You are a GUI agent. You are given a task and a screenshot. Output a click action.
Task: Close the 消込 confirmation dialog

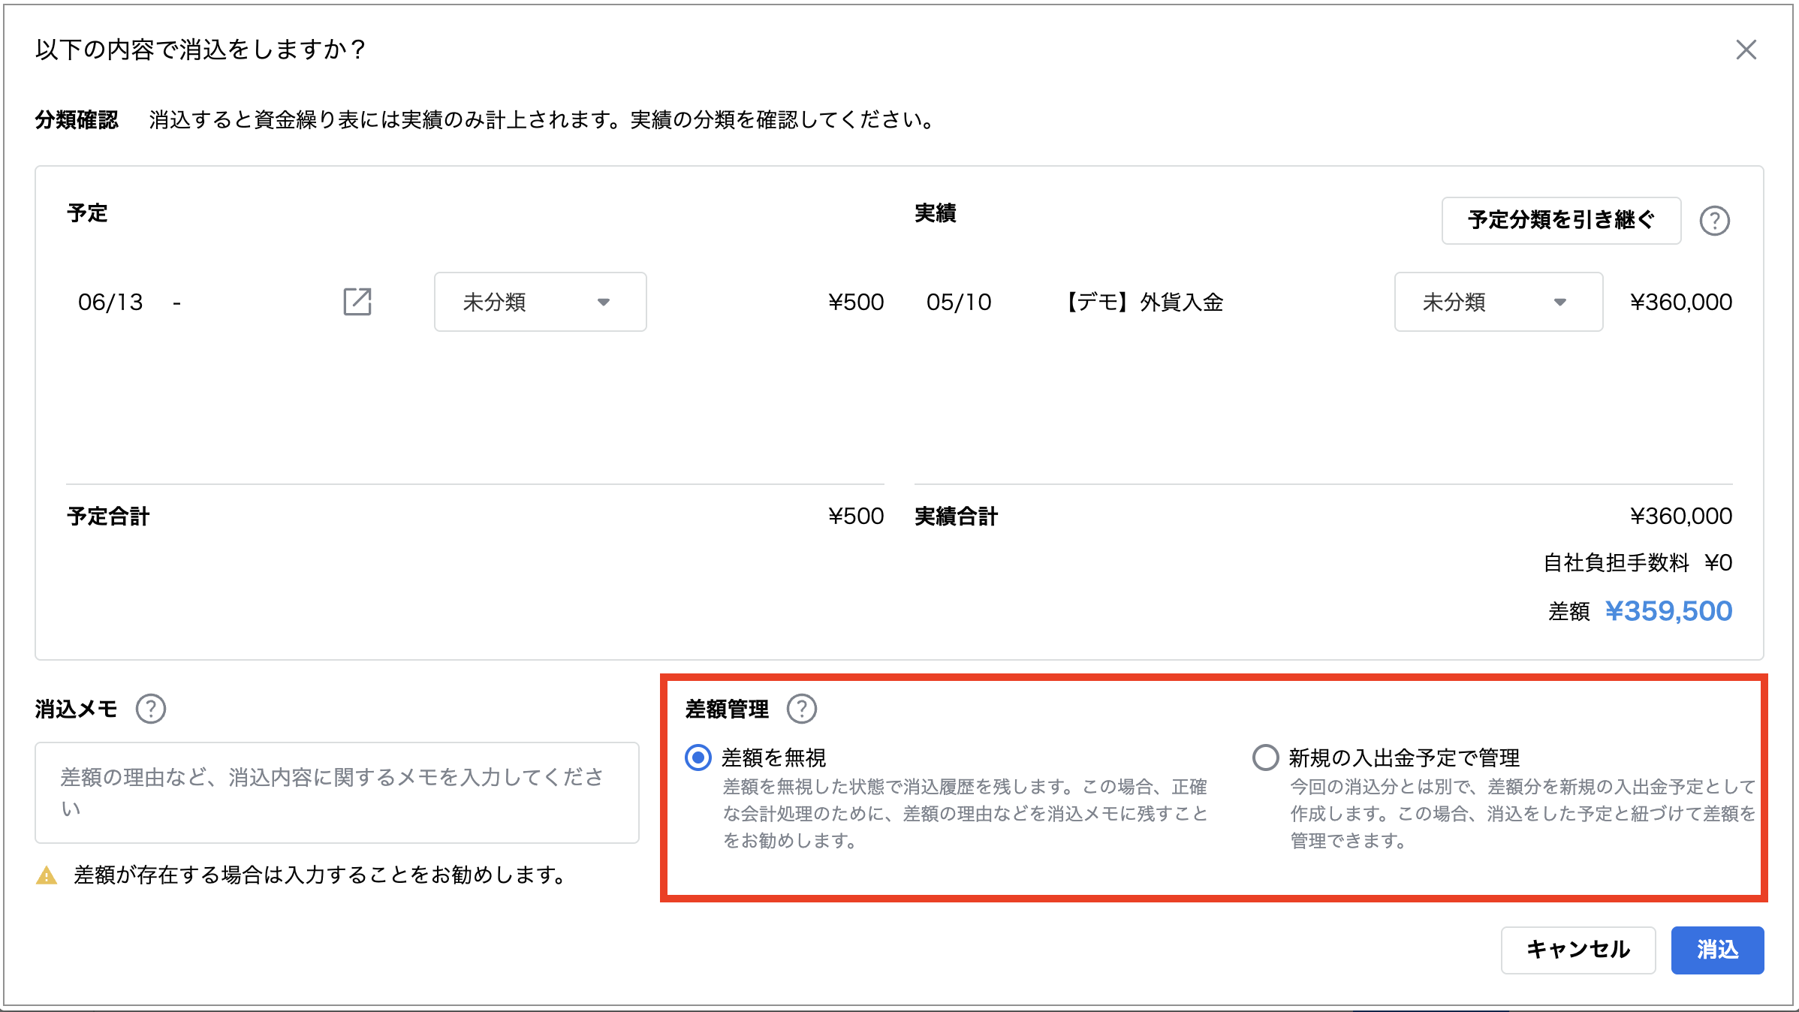tap(1746, 50)
